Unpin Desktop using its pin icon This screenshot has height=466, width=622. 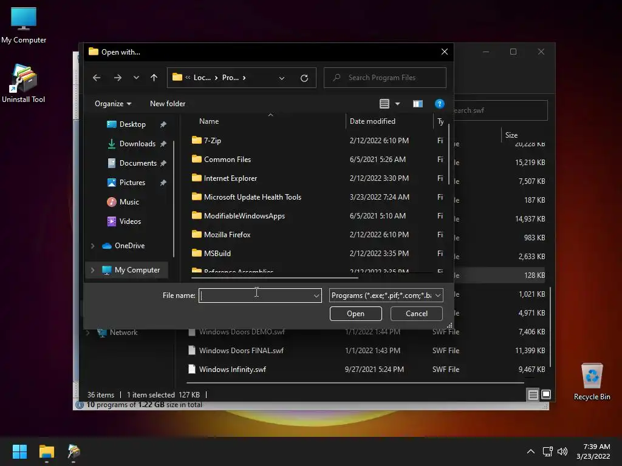(163, 124)
